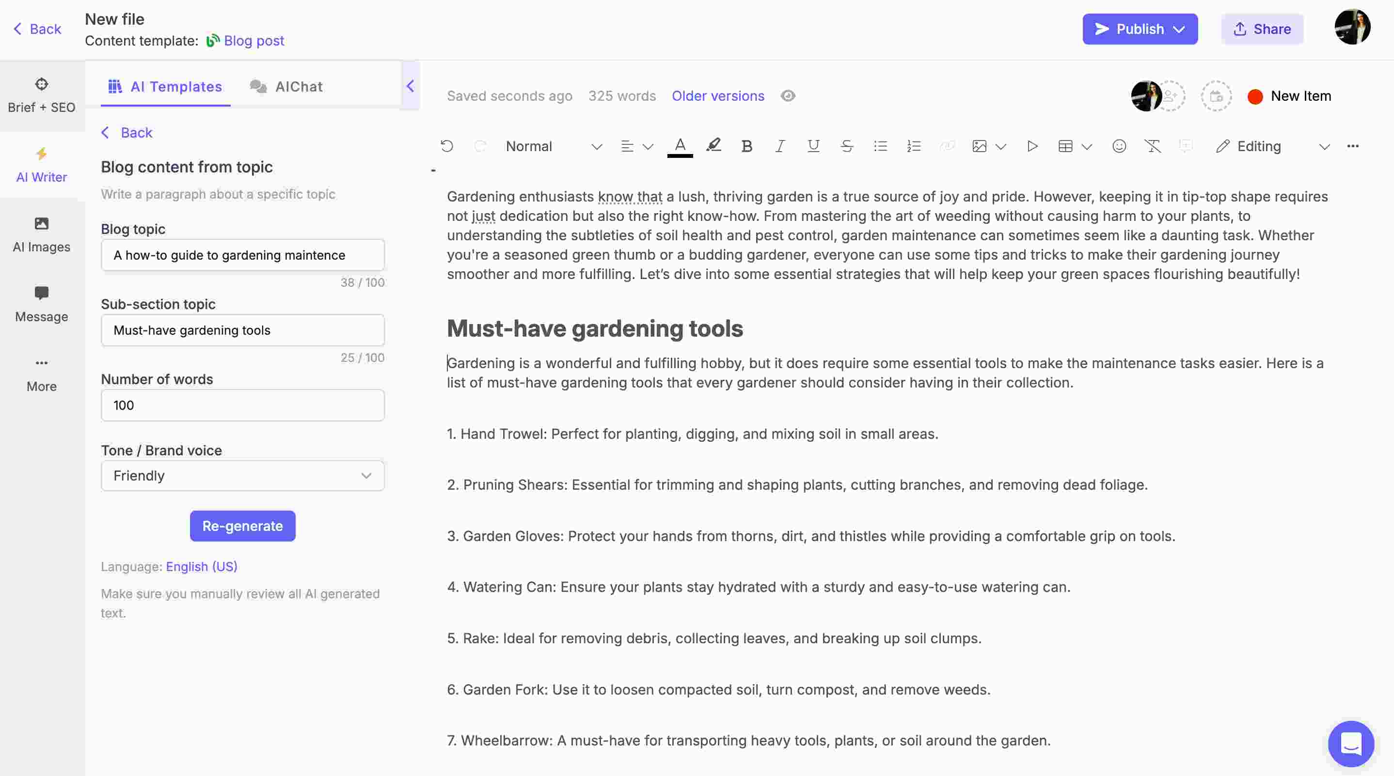The width and height of the screenshot is (1394, 776).
Task: Undo the last edit
Action: coord(447,146)
